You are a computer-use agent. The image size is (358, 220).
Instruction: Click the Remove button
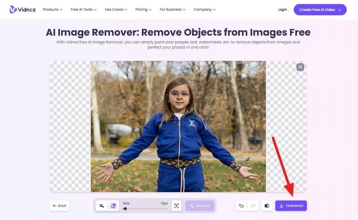point(200,206)
